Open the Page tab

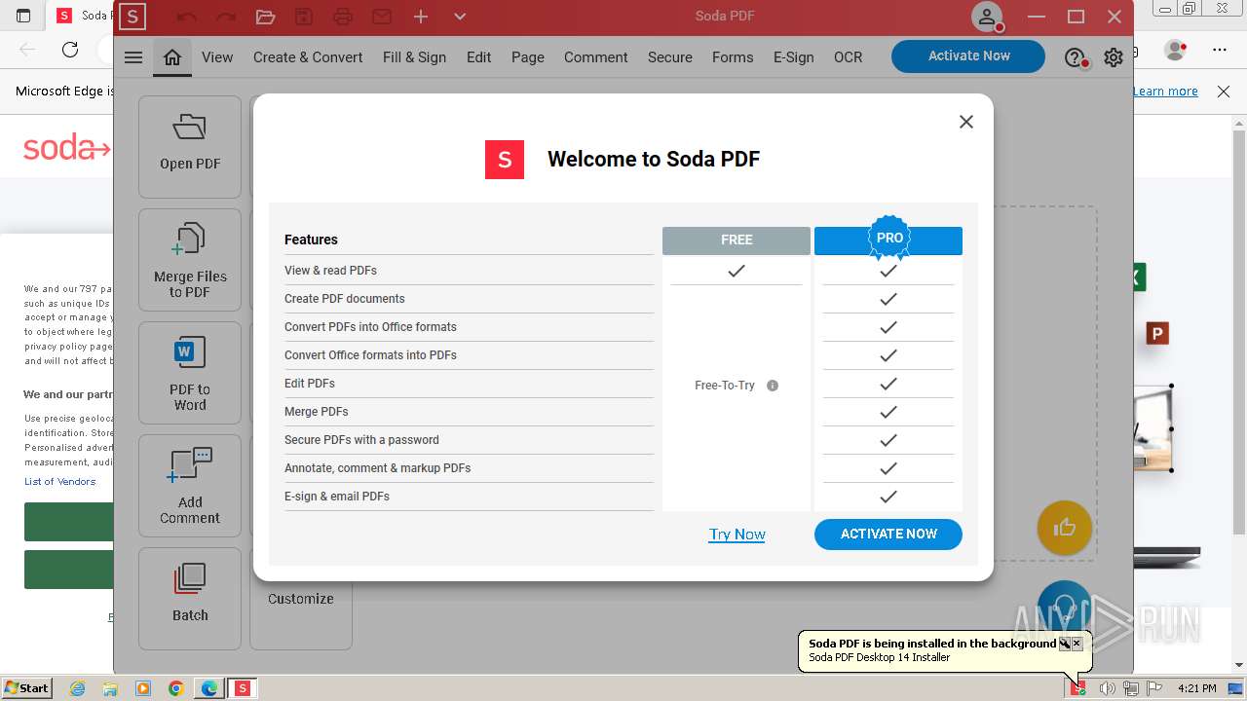tap(528, 57)
